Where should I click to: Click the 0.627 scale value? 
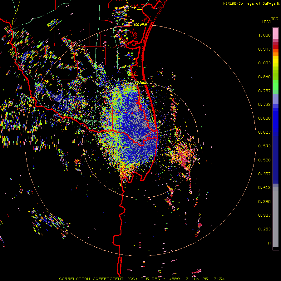point(264,132)
